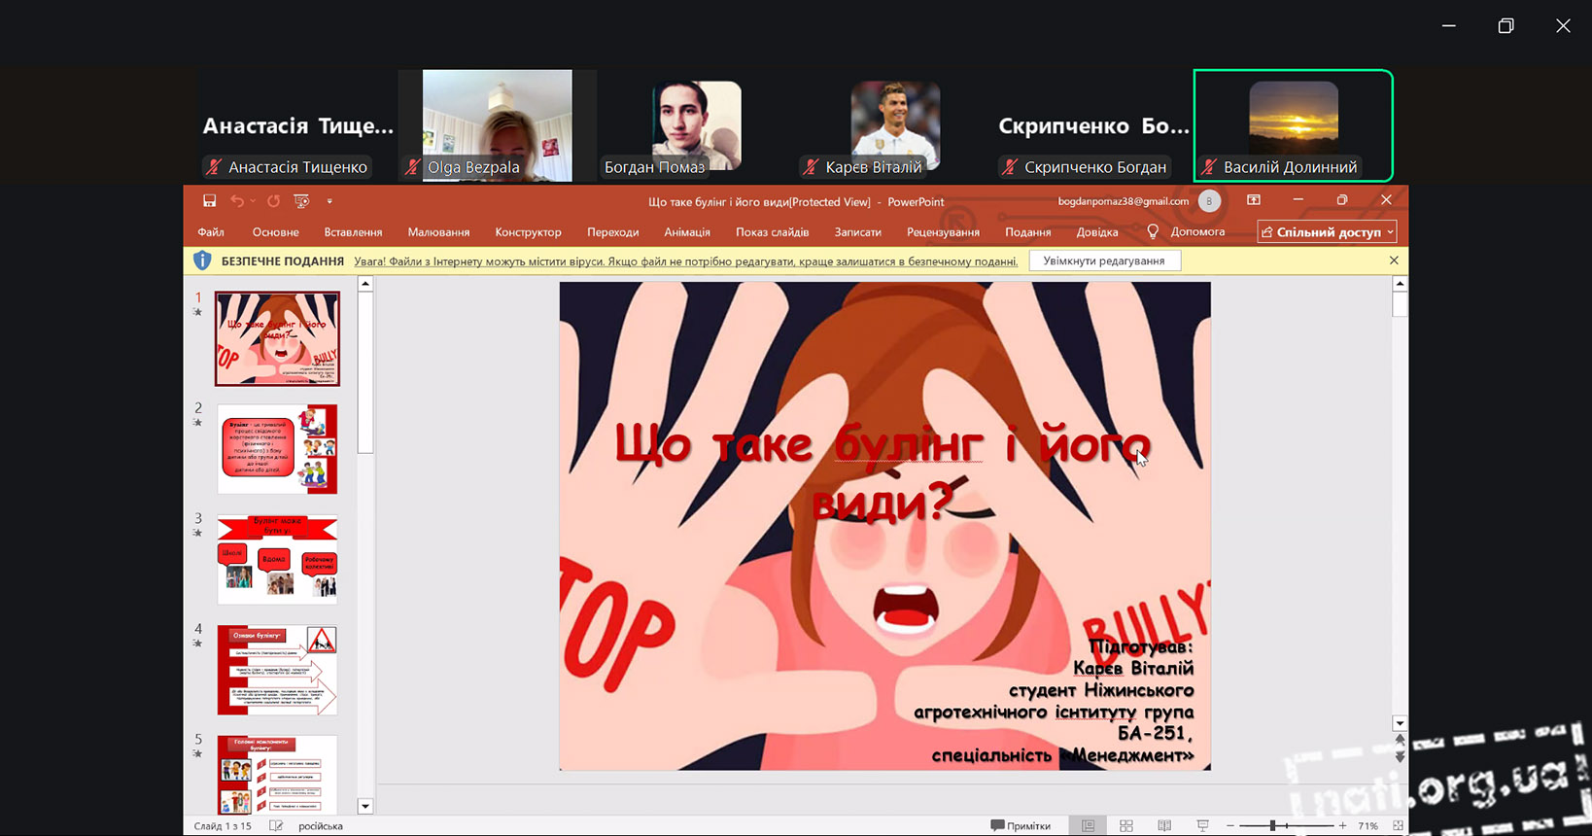This screenshot has width=1592, height=836.
Task: Expand the Undo history dropdown arrow
Action: (253, 201)
